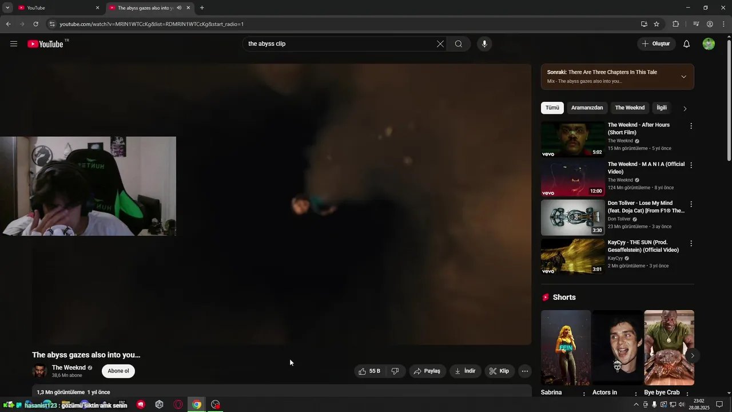Image resolution: width=732 pixels, height=412 pixels.
Task: Subscribe with the Abone ol button
Action: pos(118,371)
